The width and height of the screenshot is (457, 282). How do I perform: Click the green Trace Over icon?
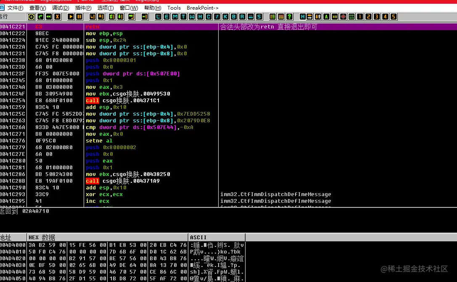tap(120, 17)
